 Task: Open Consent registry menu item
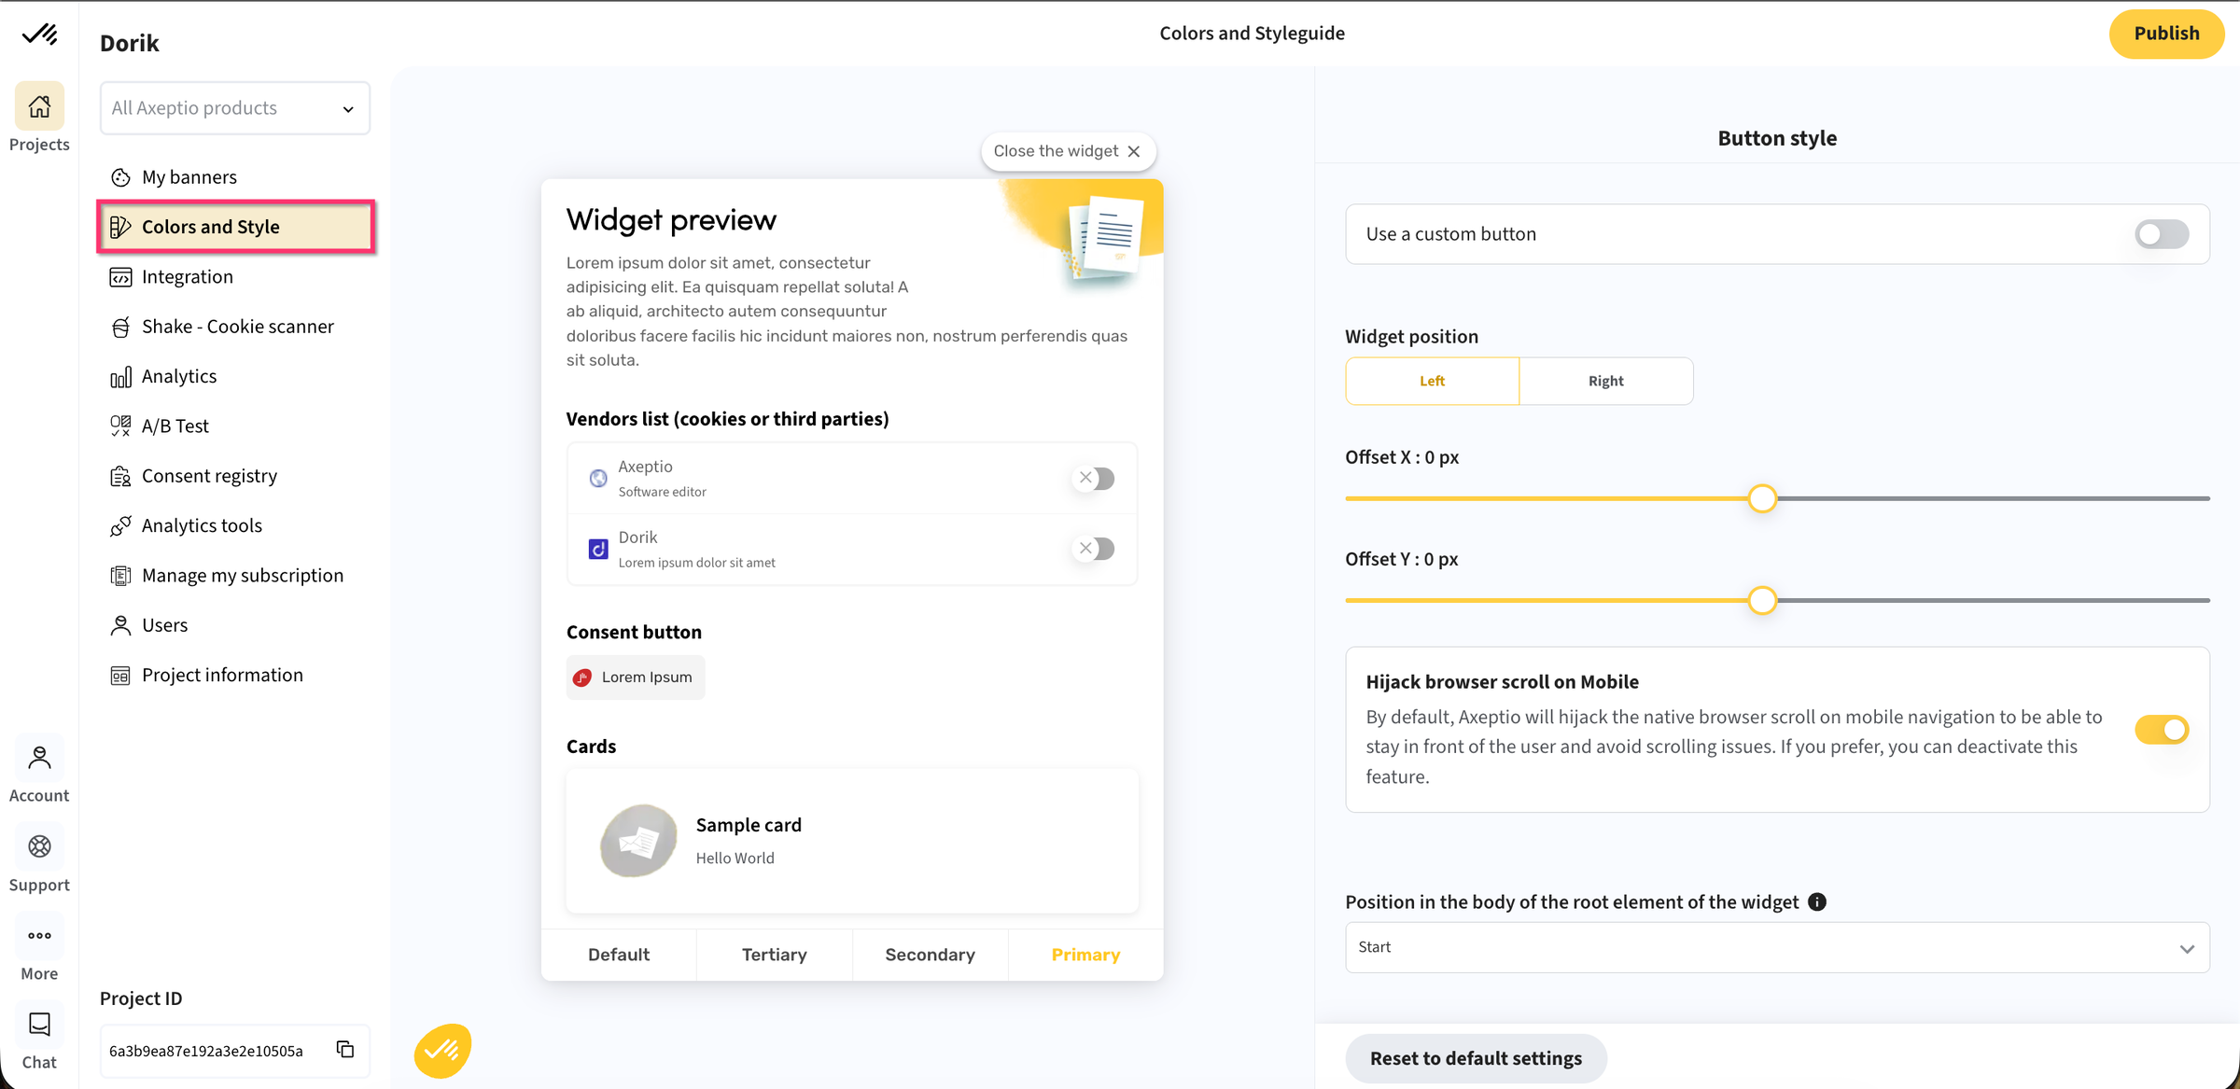point(235,476)
